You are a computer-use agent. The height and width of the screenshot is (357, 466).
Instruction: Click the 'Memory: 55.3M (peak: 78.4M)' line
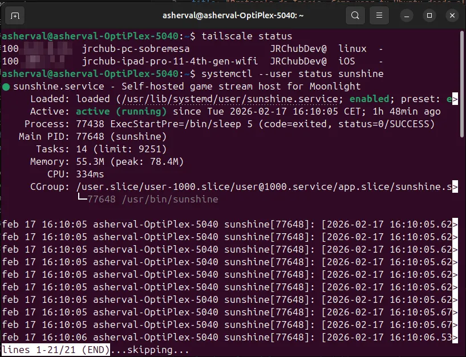pos(107,161)
